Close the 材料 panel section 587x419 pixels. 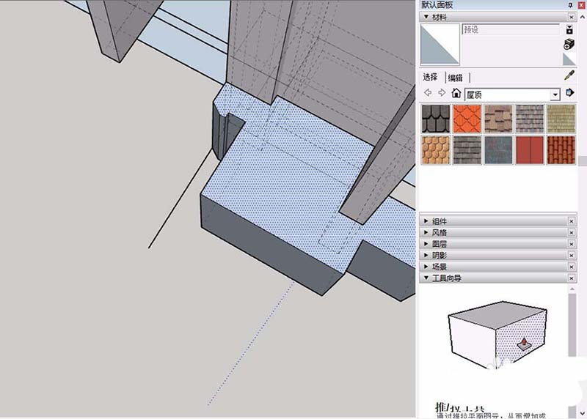(572, 17)
